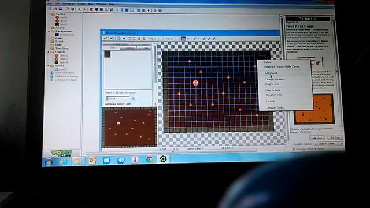Select the Sounds folder in resource tree
The height and width of the screenshot is (208, 370).
[x=60, y=28]
